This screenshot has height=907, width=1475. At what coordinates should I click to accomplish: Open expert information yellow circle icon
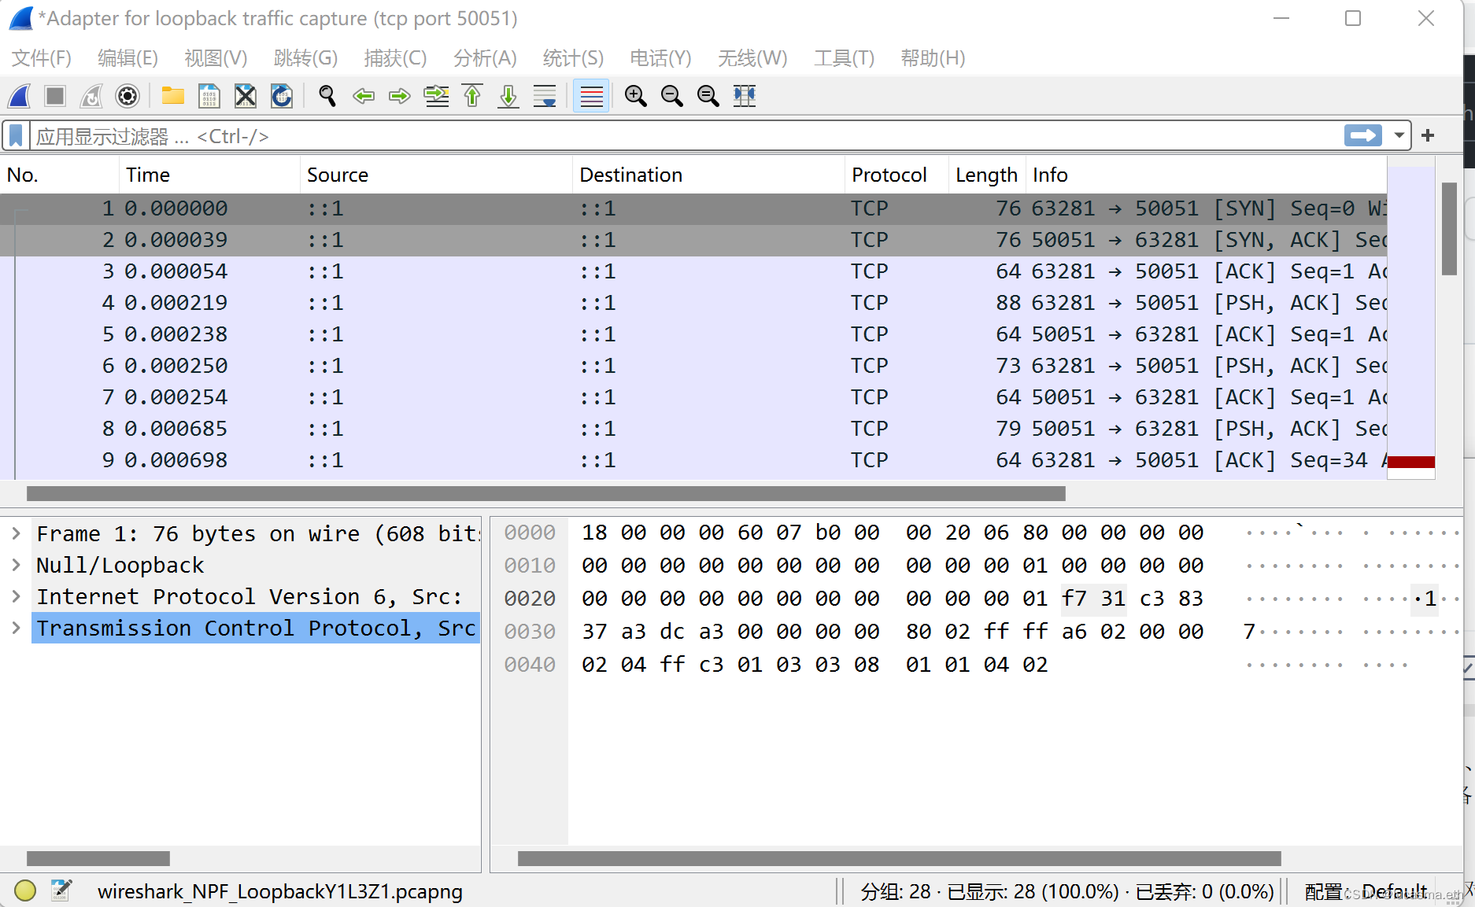(x=25, y=890)
